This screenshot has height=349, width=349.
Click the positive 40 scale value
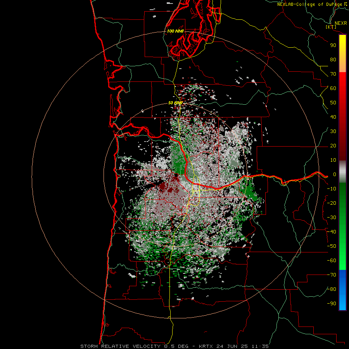pos(333,117)
